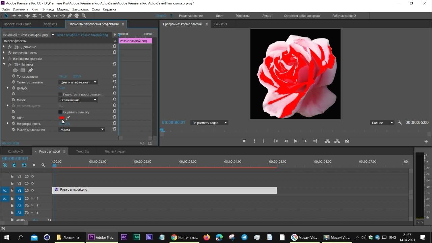Open the Мазок Сглаживание dropdown

tap(78, 100)
